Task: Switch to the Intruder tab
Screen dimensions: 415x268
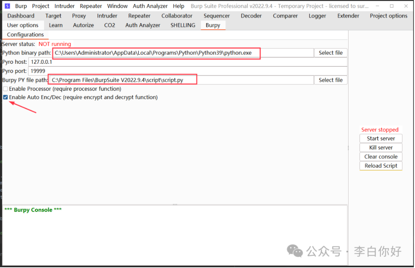Action: point(107,16)
